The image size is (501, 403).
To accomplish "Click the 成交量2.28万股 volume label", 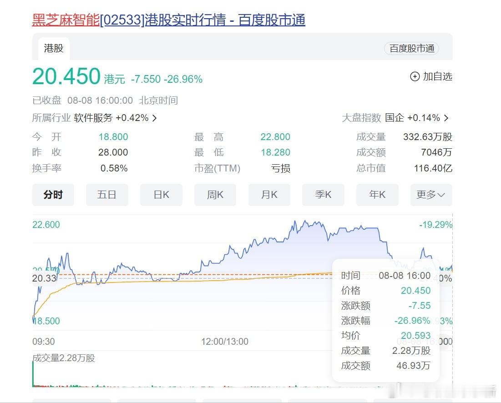I will coord(64,358).
